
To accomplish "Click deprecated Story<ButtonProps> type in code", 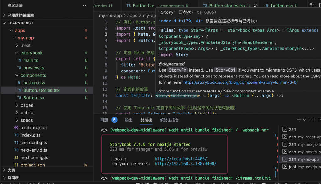I will pos(177,96).
